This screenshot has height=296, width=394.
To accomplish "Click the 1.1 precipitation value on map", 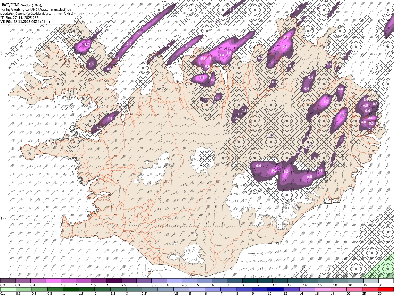I will pyautogui.click(x=202, y=77).
